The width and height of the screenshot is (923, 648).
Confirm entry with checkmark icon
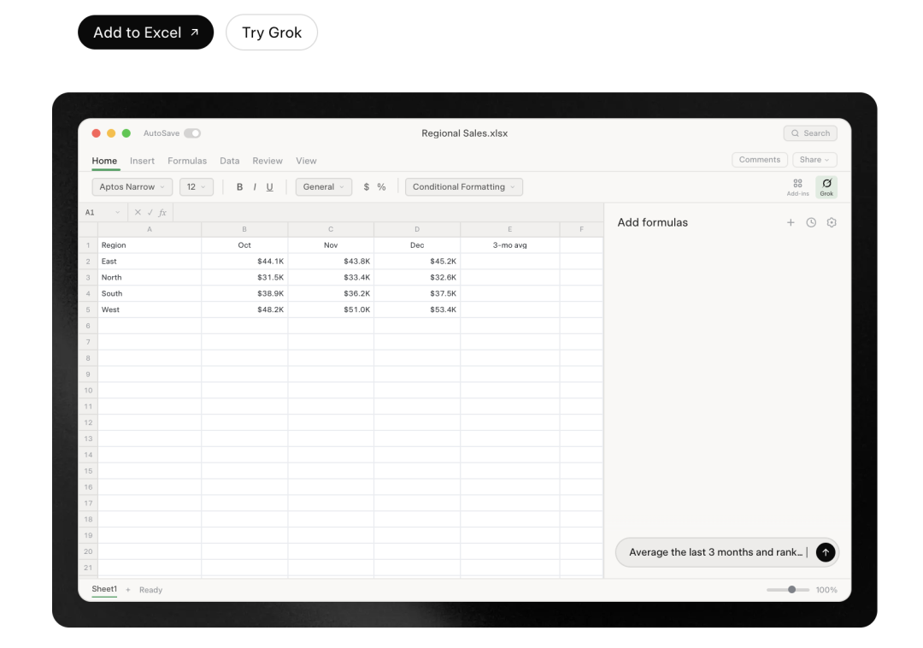tap(150, 213)
